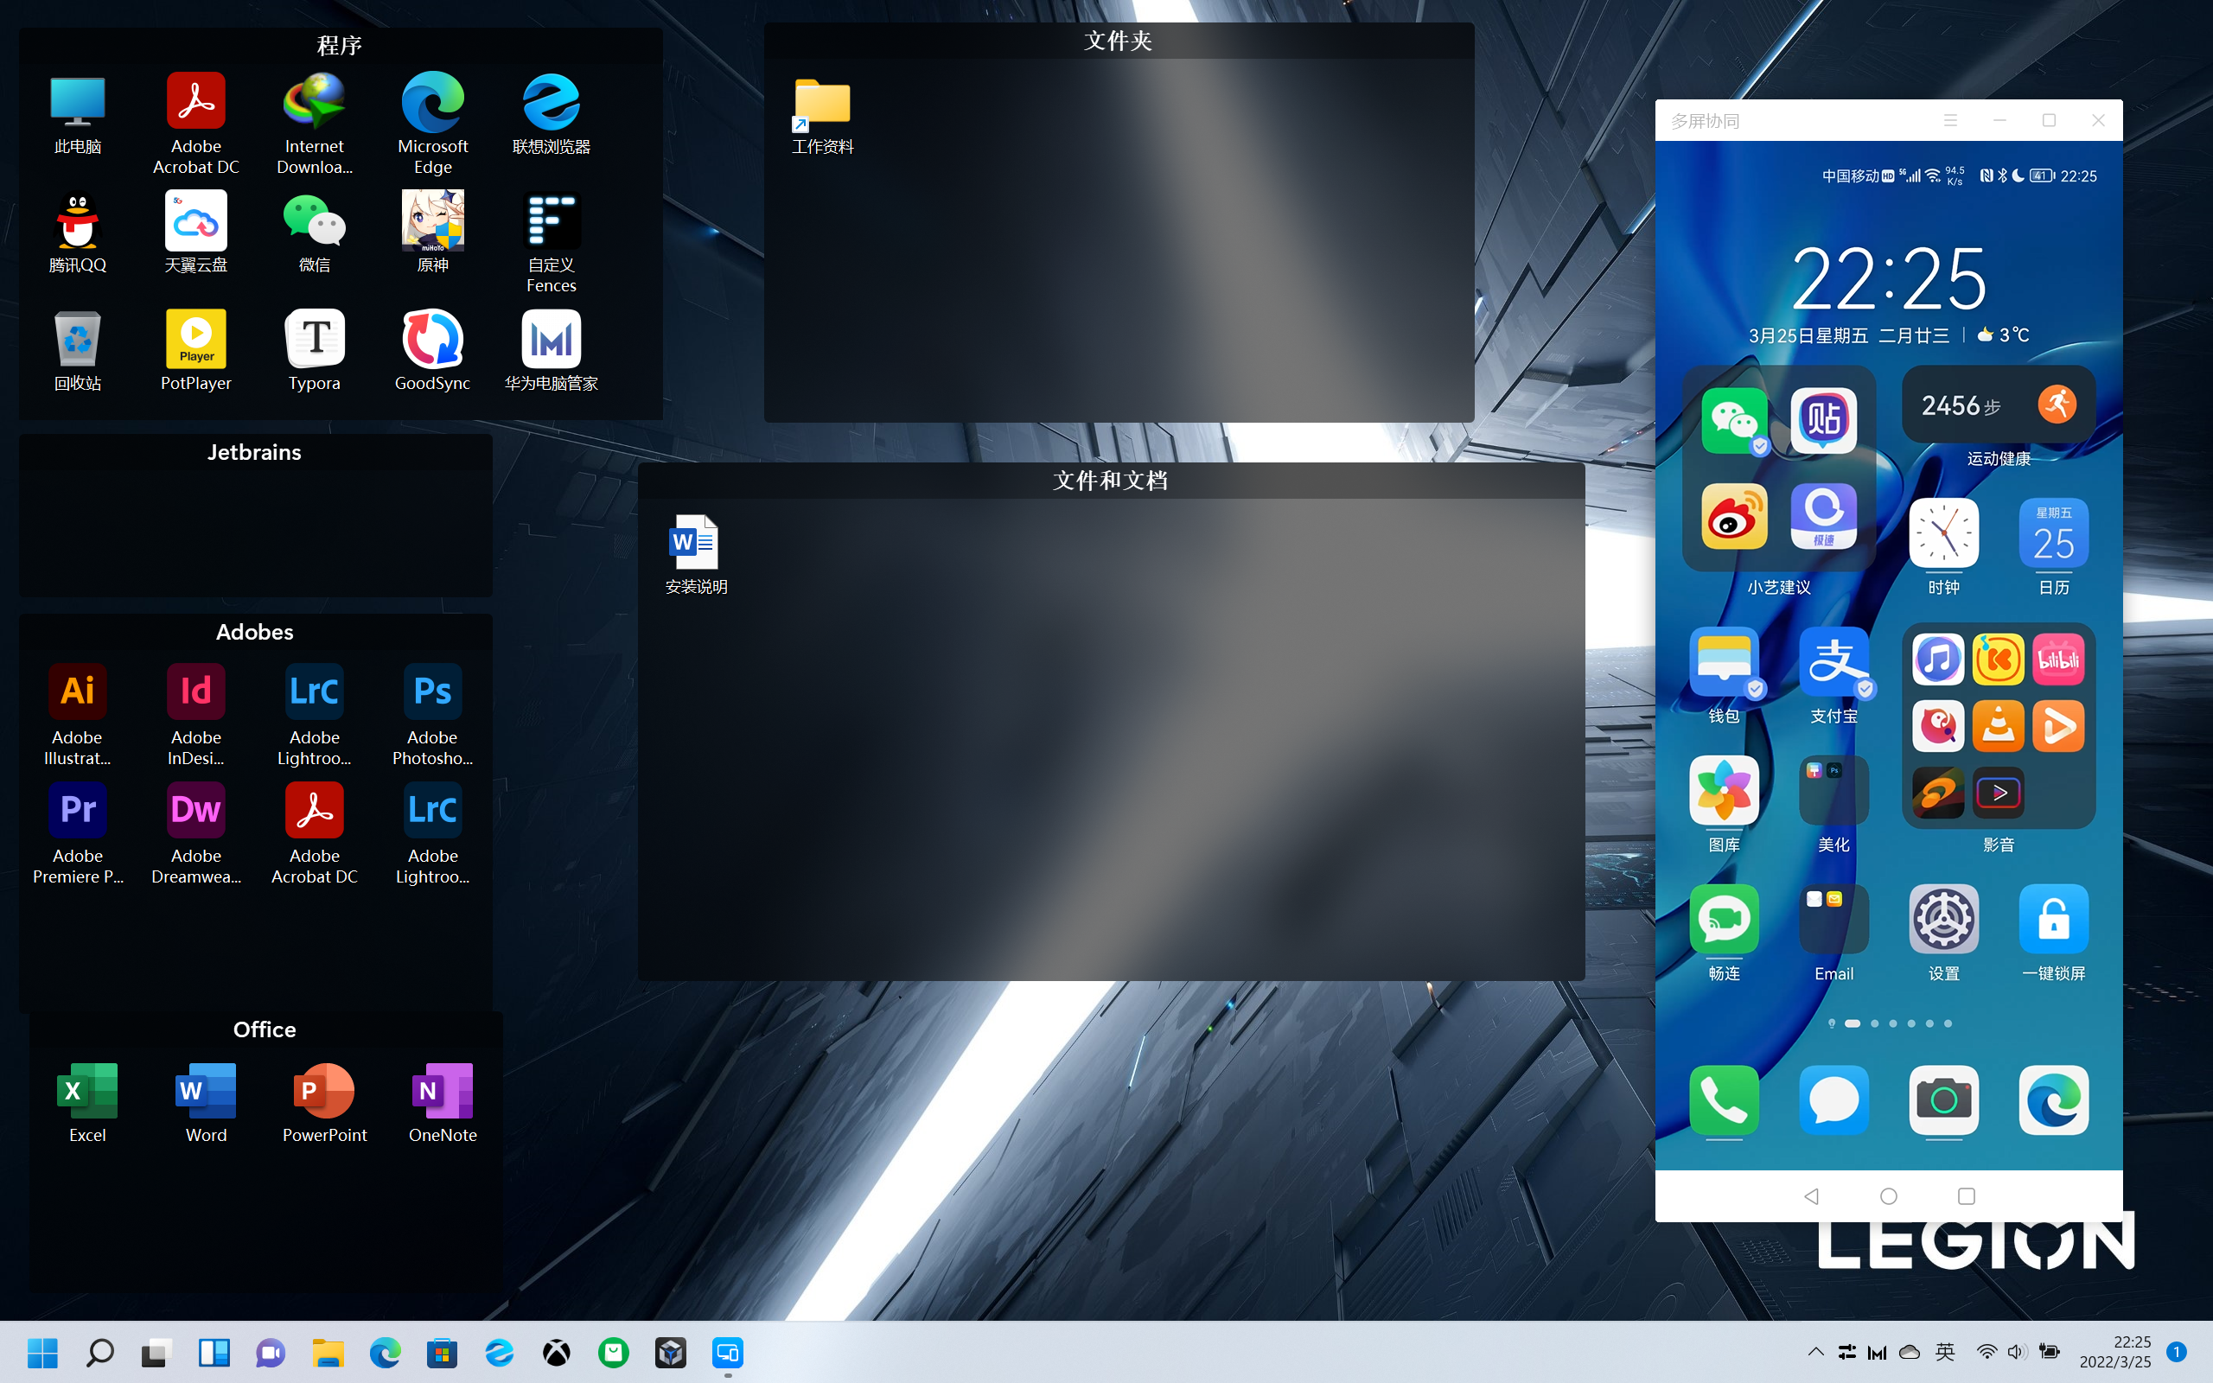
Task: Launch 原神 game icon
Action: 432,232
